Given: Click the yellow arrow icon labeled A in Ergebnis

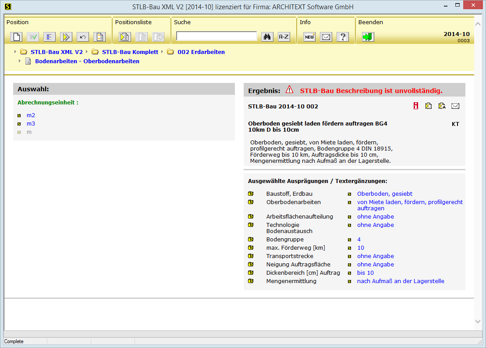Looking at the screenshot, I should pos(442,106).
